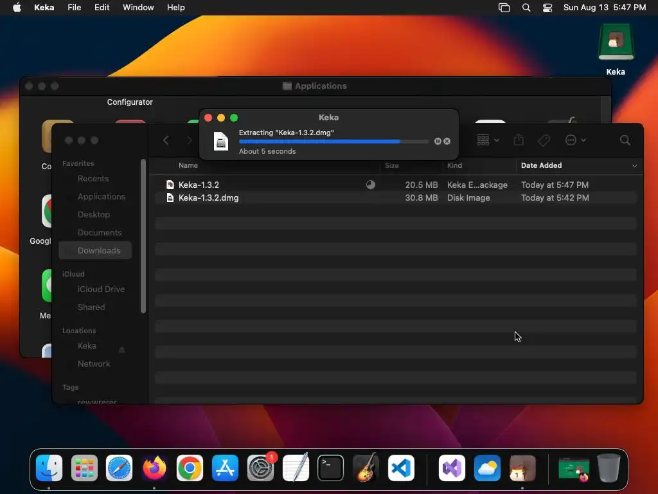Screen dimensions: 658x494
Task: Click the dmg file icon in Keka window
Action: [221, 141]
